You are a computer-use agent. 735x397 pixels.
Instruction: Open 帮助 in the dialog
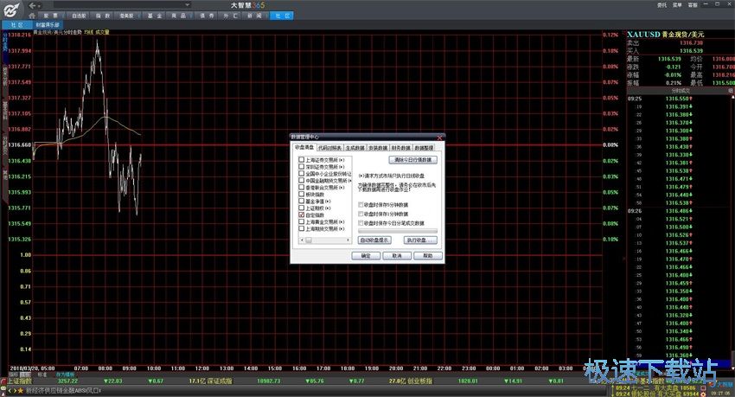(428, 255)
